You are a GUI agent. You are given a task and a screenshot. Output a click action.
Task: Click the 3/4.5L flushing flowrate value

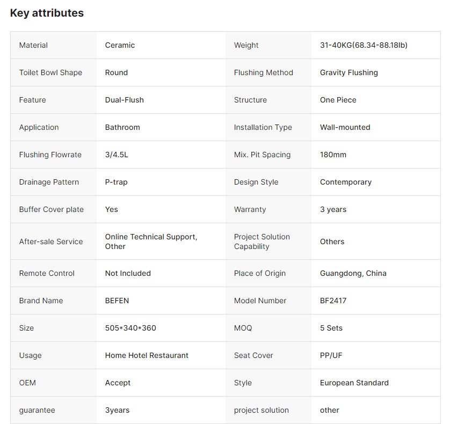(x=117, y=155)
